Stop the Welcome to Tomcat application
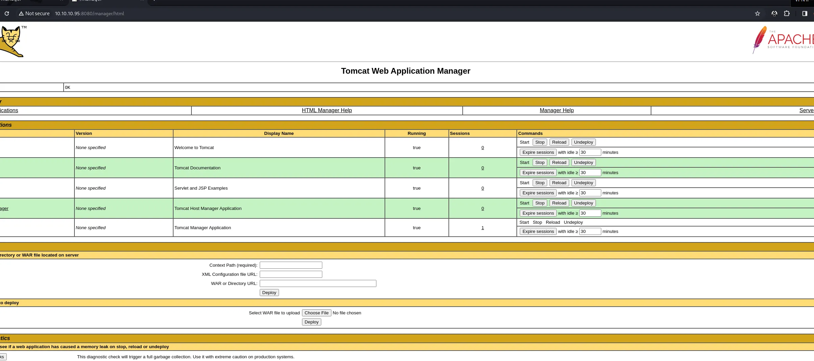The image size is (814, 361). tap(540, 142)
